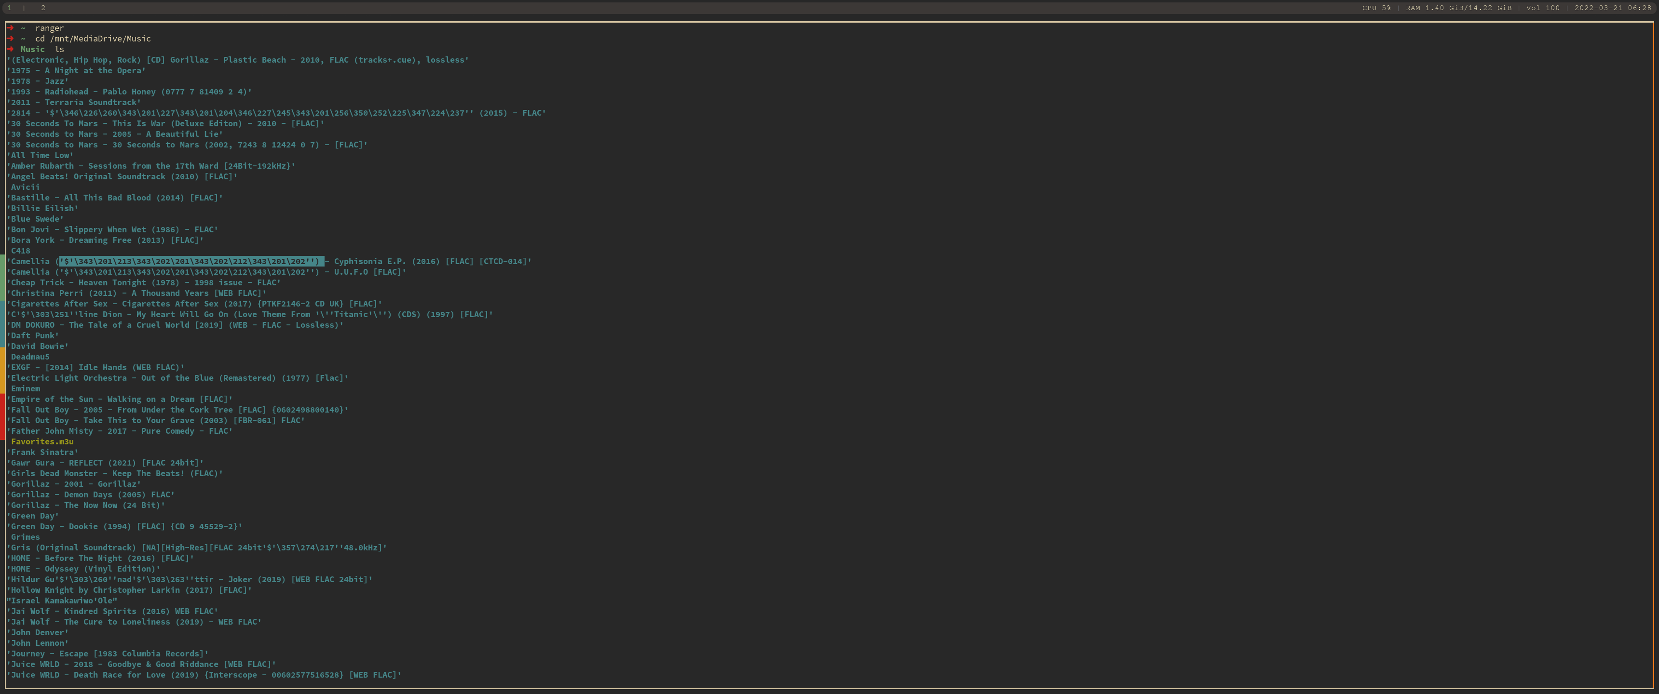Click the RAM 1.40 GiB usage indicator
The height and width of the screenshot is (694, 1659).
[x=1458, y=8]
